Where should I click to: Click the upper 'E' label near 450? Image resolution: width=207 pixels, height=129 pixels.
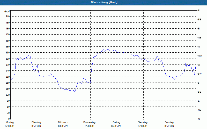[199, 29]
